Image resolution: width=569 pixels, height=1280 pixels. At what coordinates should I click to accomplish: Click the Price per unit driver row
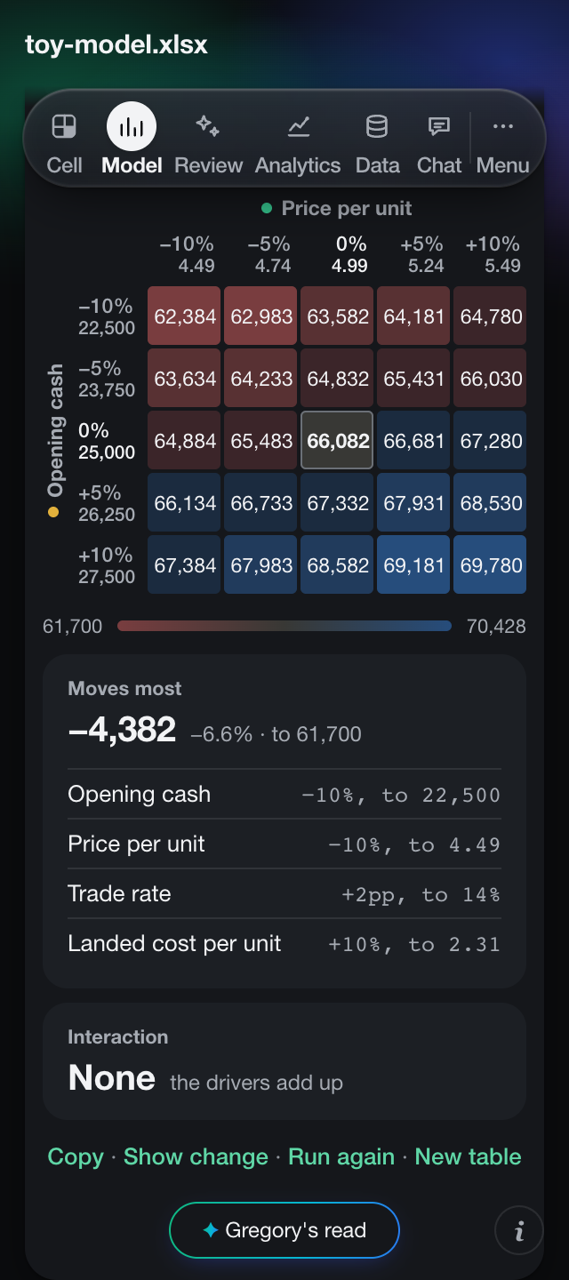pyautogui.click(x=284, y=844)
